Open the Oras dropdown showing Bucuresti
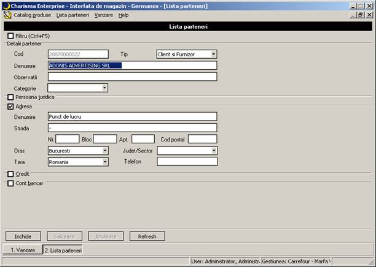 tap(105, 151)
